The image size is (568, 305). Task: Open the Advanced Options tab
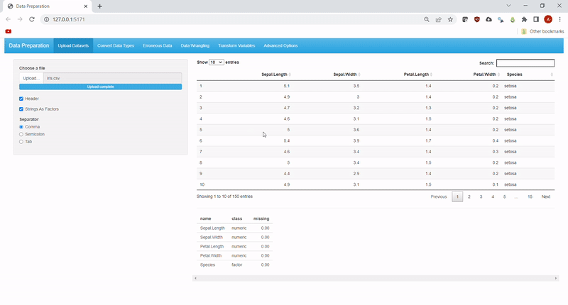coord(280,45)
